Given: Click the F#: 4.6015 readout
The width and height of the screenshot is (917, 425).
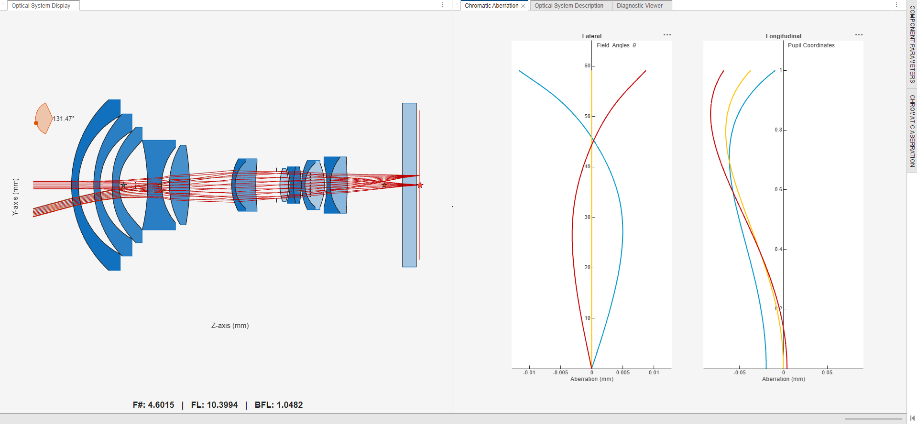Looking at the screenshot, I should tap(153, 405).
